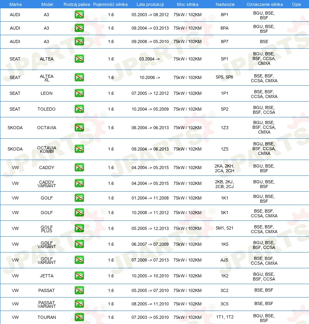The image size is (309, 324).
Task: Select the date range 05.2003 -> 08.2012
Action: point(150,15)
